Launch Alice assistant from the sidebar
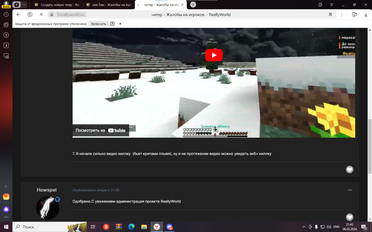 pos(6,209)
